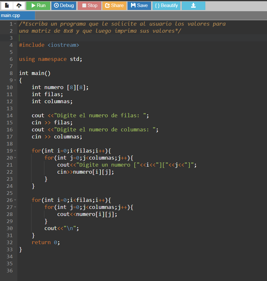Collapse the comment block at line 1
This screenshot has height=281, width=267.
15,24
